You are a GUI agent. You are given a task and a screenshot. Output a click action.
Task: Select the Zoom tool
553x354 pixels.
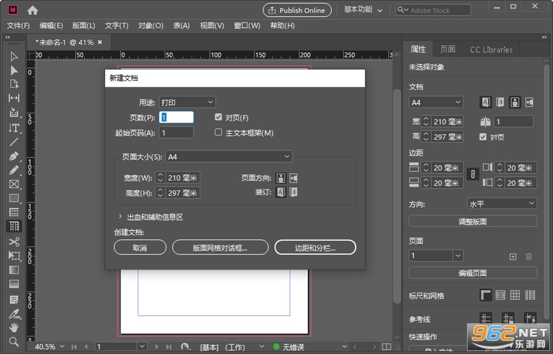tap(14, 342)
